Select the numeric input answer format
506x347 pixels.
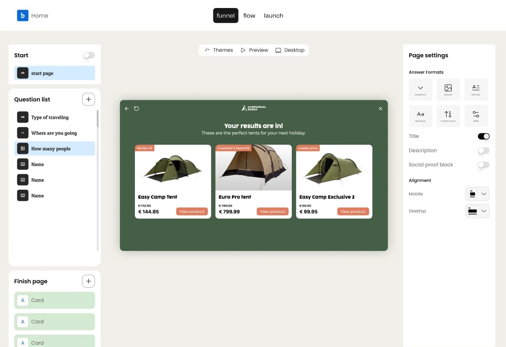(x=448, y=116)
